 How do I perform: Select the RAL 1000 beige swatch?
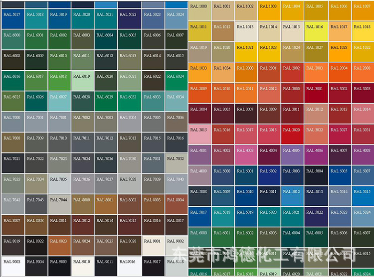coord(199,11)
